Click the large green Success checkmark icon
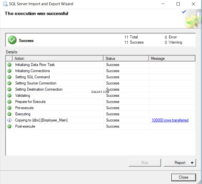The image size is (202, 184). [x=12, y=40]
